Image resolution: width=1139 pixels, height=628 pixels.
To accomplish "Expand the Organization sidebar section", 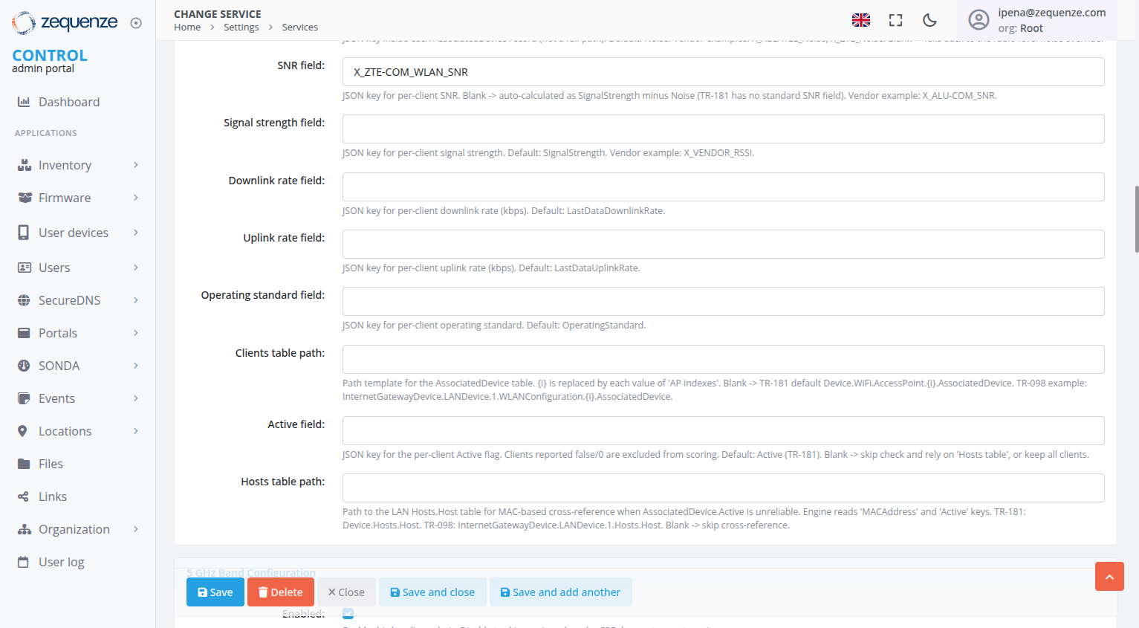I will click(x=74, y=528).
